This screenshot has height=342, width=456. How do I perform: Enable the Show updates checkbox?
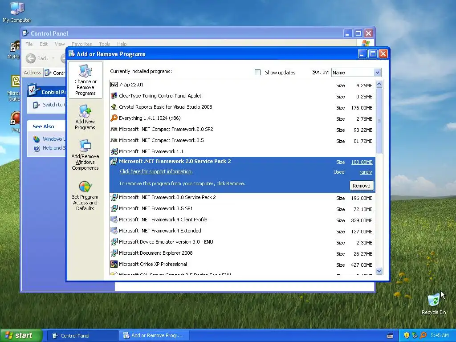pyautogui.click(x=257, y=72)
